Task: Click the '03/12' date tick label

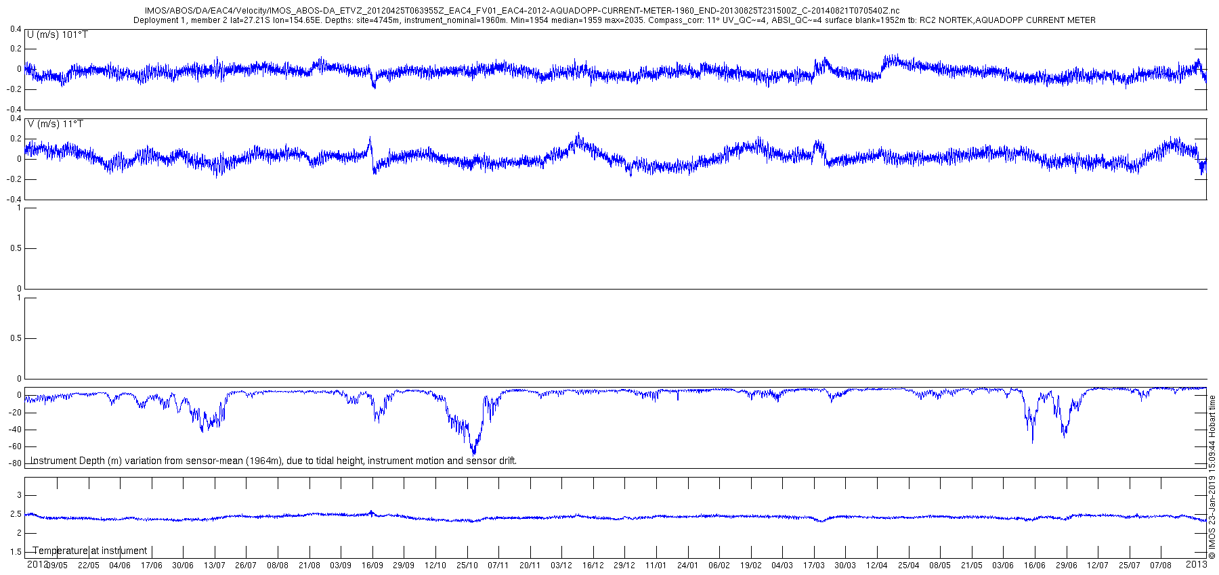Action: click(561, 566)
